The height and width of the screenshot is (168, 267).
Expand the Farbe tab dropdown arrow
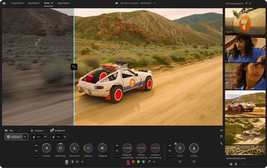tap(52, 3)
